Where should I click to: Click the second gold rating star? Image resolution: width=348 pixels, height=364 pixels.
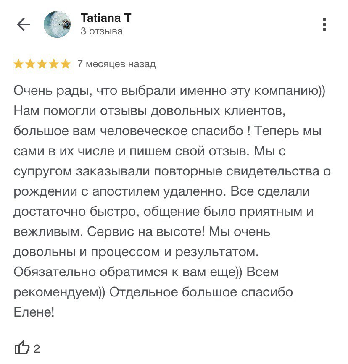(x=30, y=64)
